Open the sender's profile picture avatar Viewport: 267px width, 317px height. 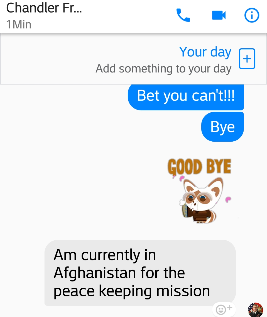pyautogui.click(x=255, y=309)
